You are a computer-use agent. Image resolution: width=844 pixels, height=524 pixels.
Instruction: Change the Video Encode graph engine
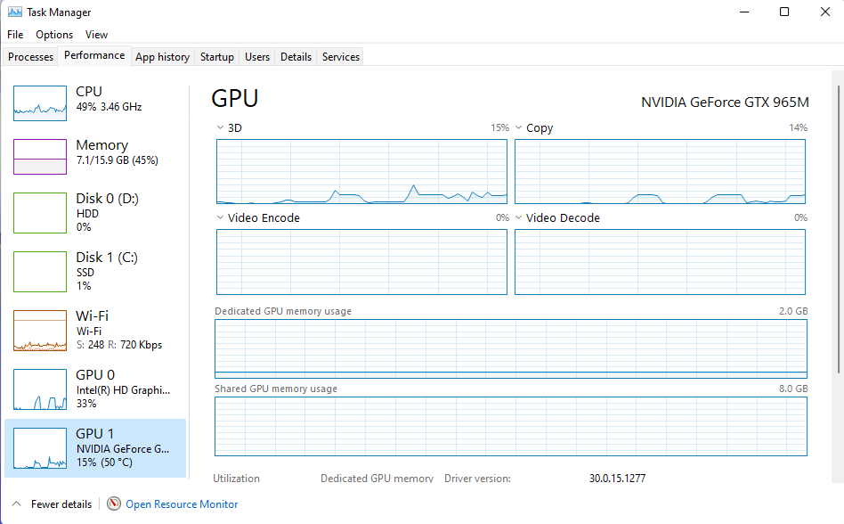(219, 217)
